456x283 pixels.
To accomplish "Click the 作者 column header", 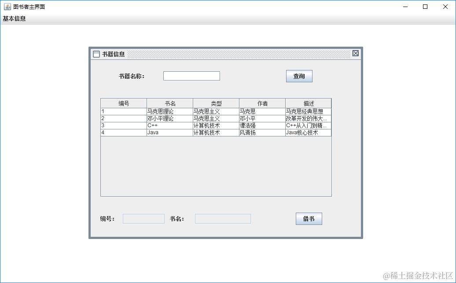I will tap(262, 103).
